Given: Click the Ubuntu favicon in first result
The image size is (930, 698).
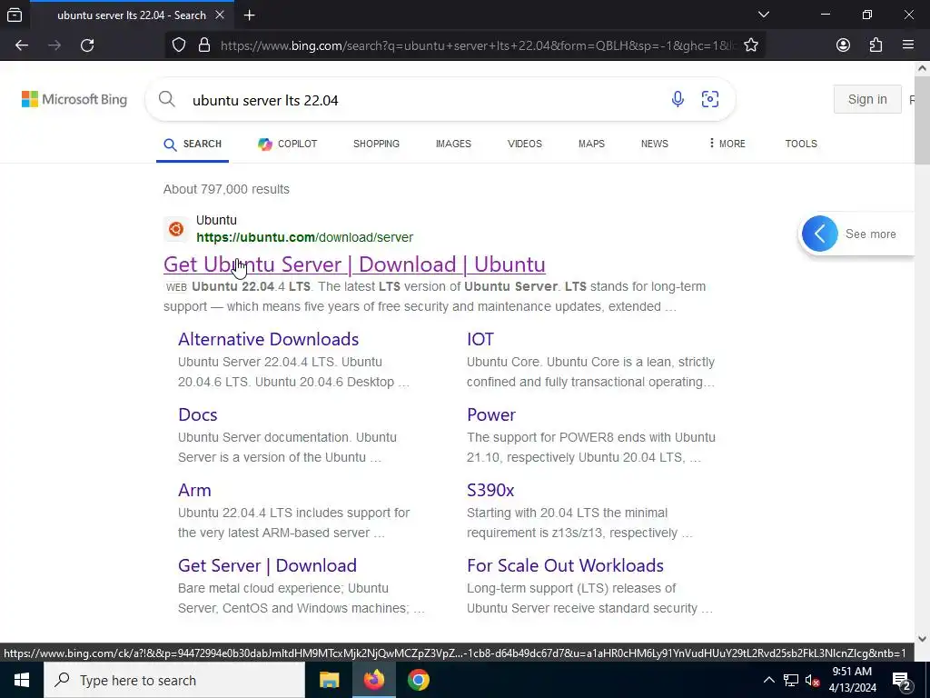Looking at the screenshot, I should [176, 229].
